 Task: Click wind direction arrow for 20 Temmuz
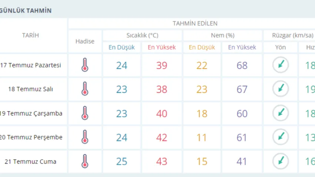pyautogui.click(x=281, y=137)
